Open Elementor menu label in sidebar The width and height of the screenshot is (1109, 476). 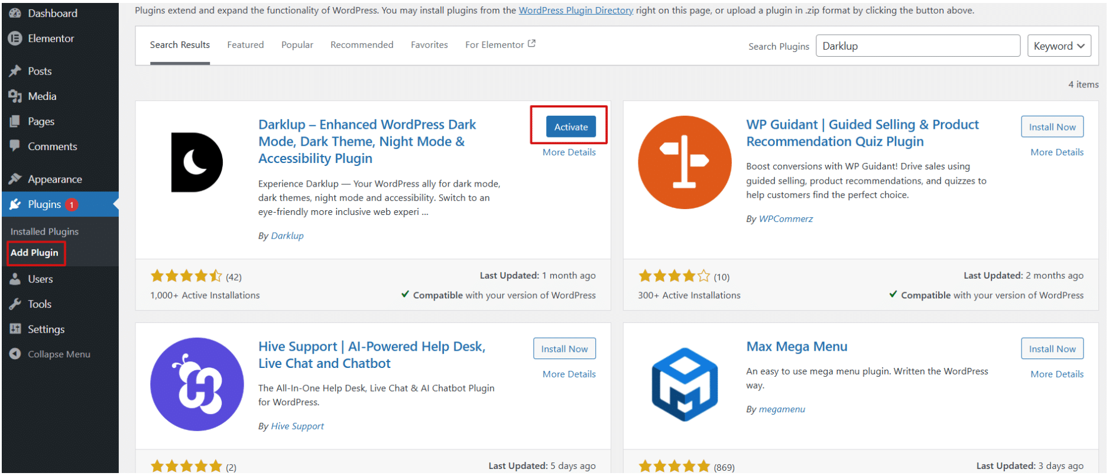pos(51,38)
